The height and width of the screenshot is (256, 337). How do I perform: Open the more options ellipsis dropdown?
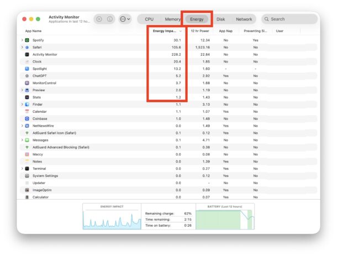point(125,19)
